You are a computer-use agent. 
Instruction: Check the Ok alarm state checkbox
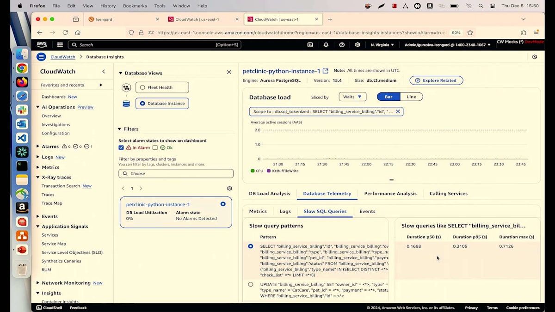(155, 147)
